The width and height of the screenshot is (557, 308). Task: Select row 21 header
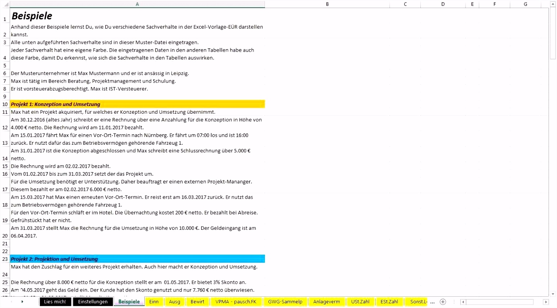point(5,243)
